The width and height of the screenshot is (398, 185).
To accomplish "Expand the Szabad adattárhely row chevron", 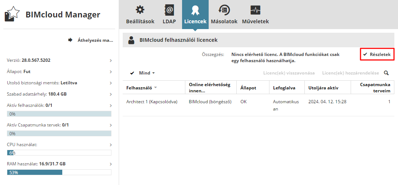I will (x=111, y=94).
